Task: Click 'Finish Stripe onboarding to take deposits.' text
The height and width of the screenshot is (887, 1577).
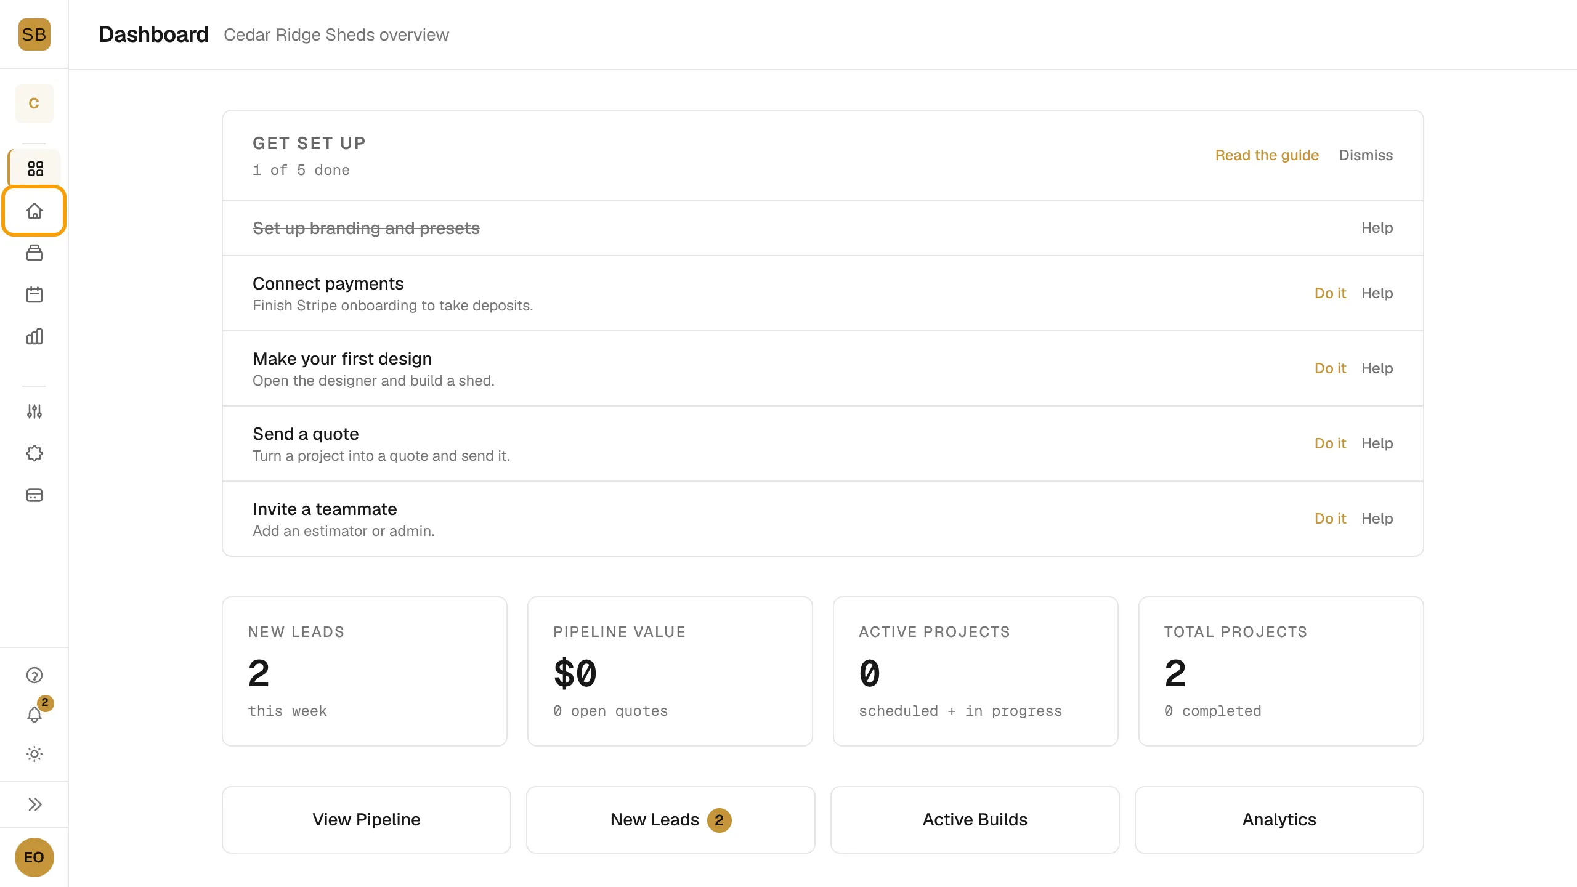Action: click(393, 306)
